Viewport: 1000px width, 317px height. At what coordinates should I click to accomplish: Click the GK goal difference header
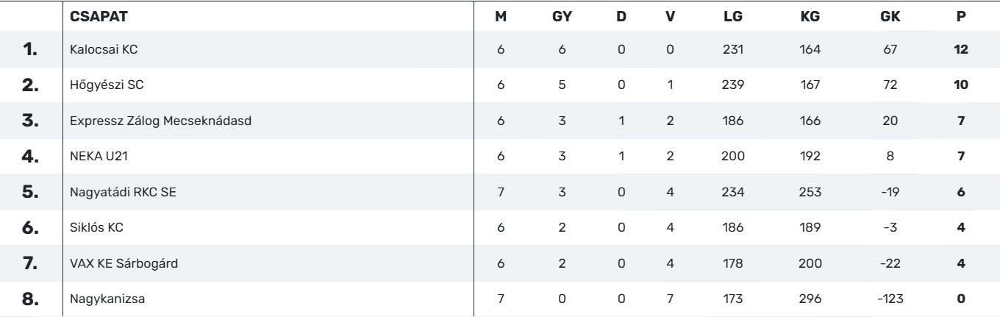(x=890, y=15)
